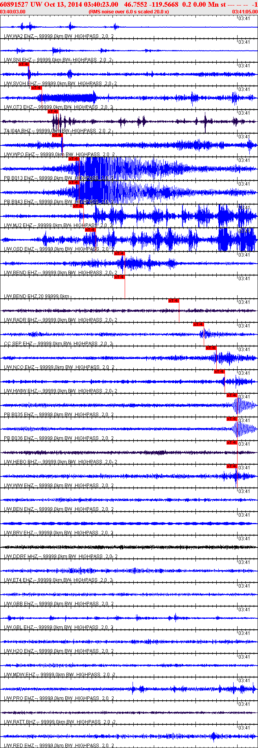Screen dimensions: 258x748
Task: Select the UW.GBL EHZ station label
Action: pyautogui.click(x=59, y=627)
